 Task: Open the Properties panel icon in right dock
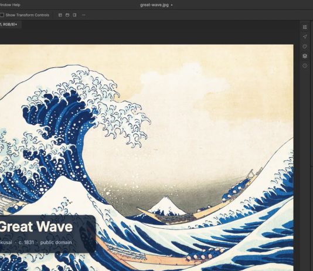305,27
